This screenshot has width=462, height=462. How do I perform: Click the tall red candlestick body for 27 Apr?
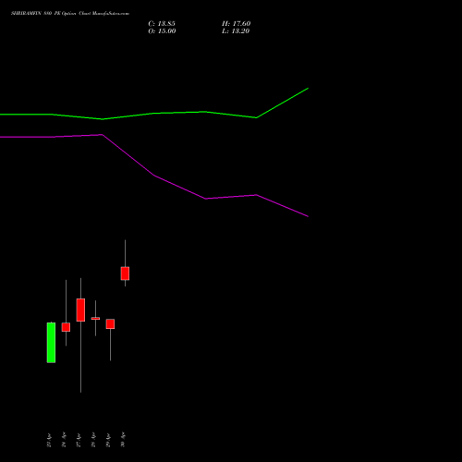[x=80, y=310]
